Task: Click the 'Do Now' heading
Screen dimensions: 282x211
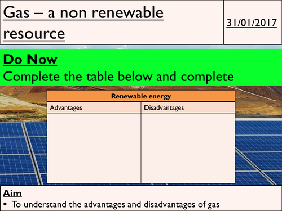Action: coord(30,60)
